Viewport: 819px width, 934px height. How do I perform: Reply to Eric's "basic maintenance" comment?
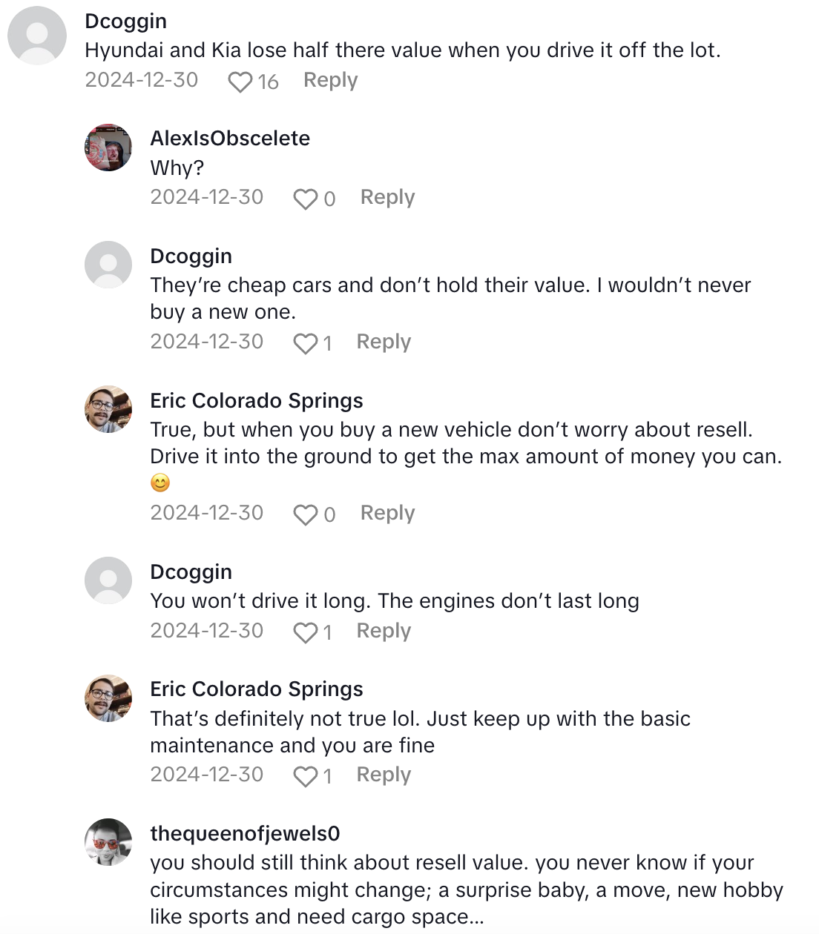[384, 775]
